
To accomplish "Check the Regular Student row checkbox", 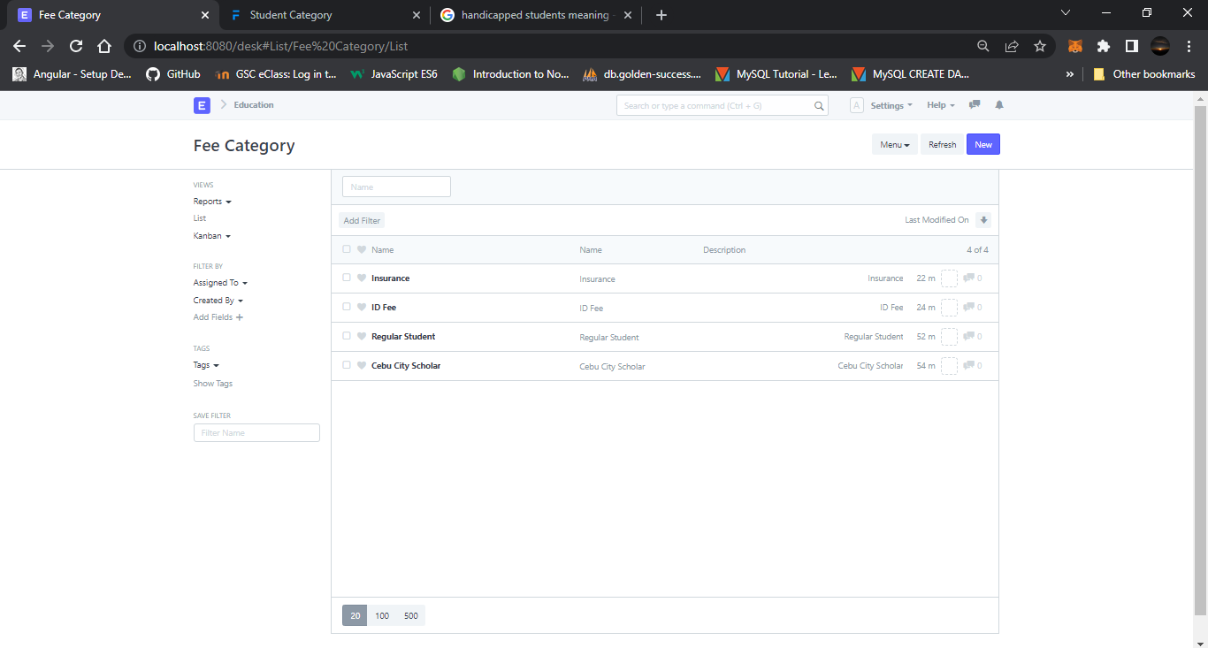I will click(x=347, y=336).
